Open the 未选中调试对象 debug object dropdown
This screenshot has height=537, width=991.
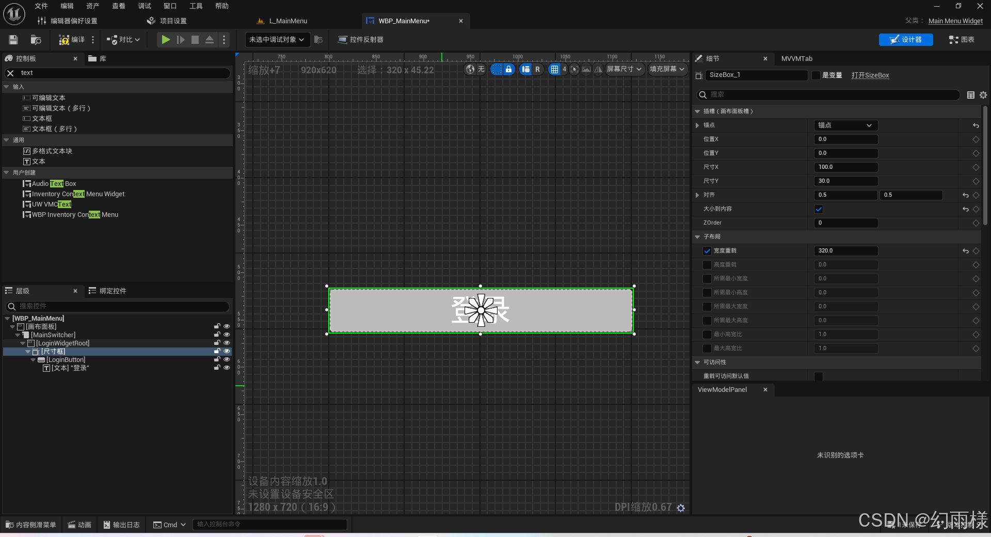(277, 40)
